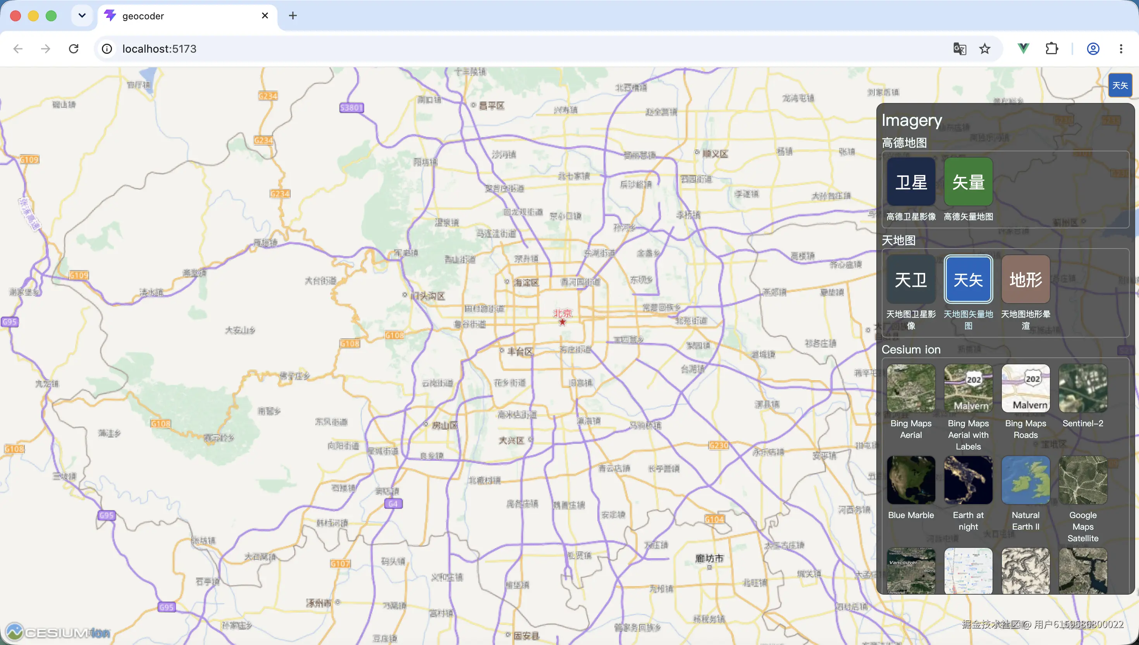This screenshot has height=645, width=1139.
Task: Pick Bing Maps Aerial with Labels imagery
Action: [968, 388]
